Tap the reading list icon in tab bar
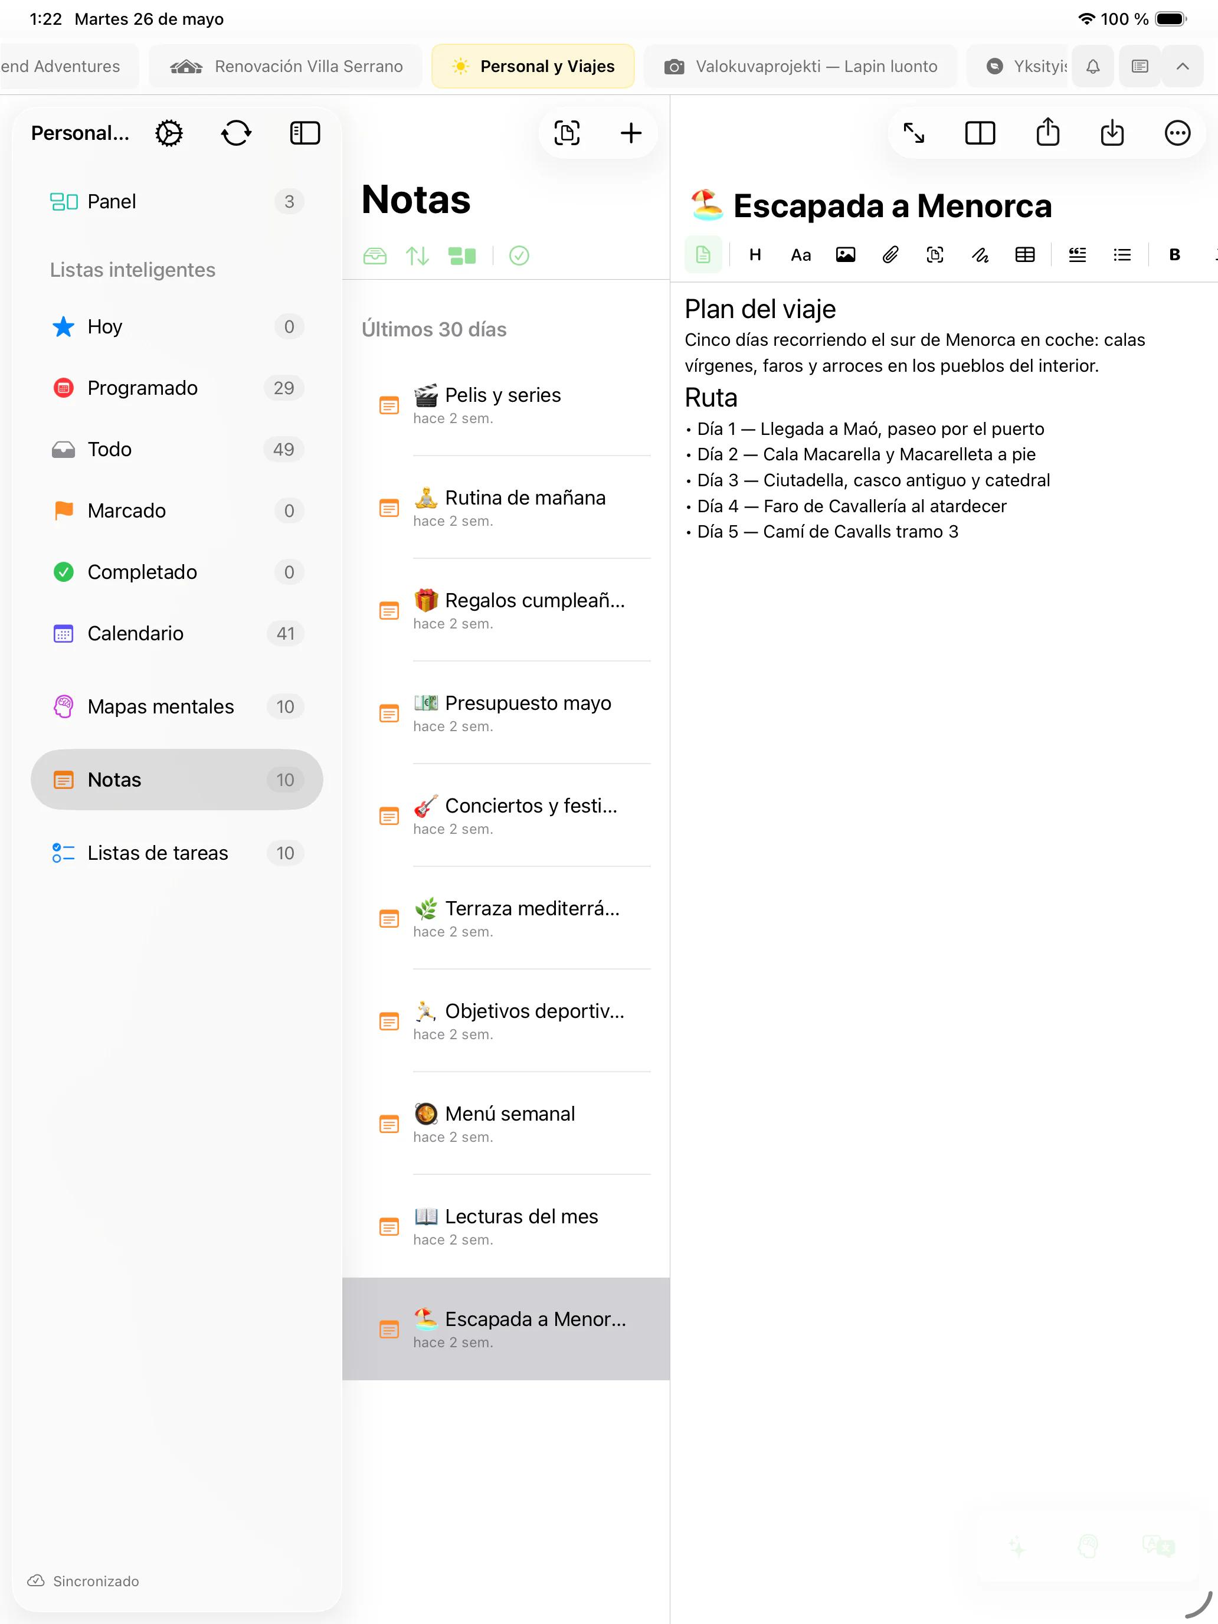The height and width of the screenshot is (1624, 1218). pos(1140,66)
